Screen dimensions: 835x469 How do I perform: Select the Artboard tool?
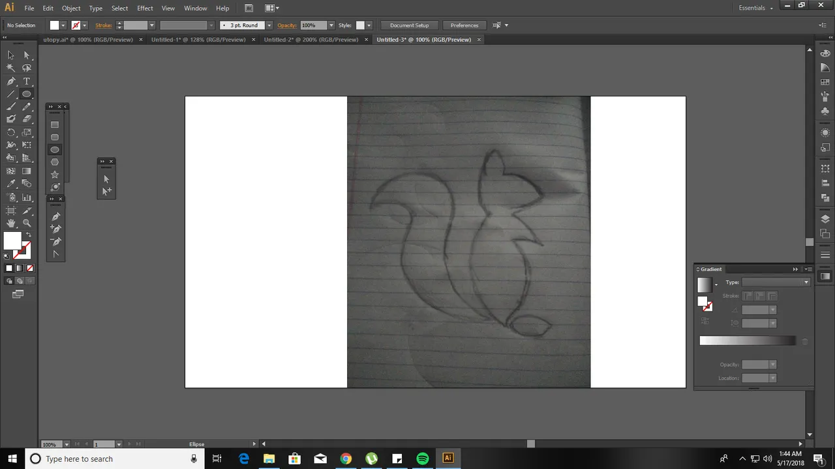tap(11, 210)
